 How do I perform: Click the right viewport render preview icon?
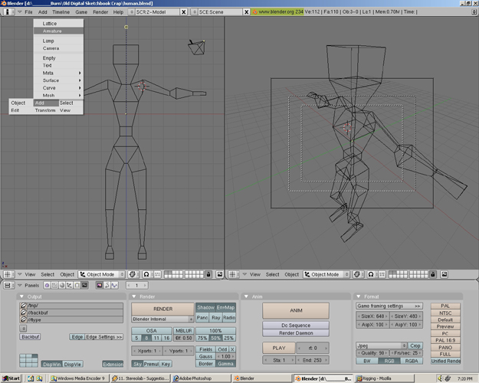(445, 274)
